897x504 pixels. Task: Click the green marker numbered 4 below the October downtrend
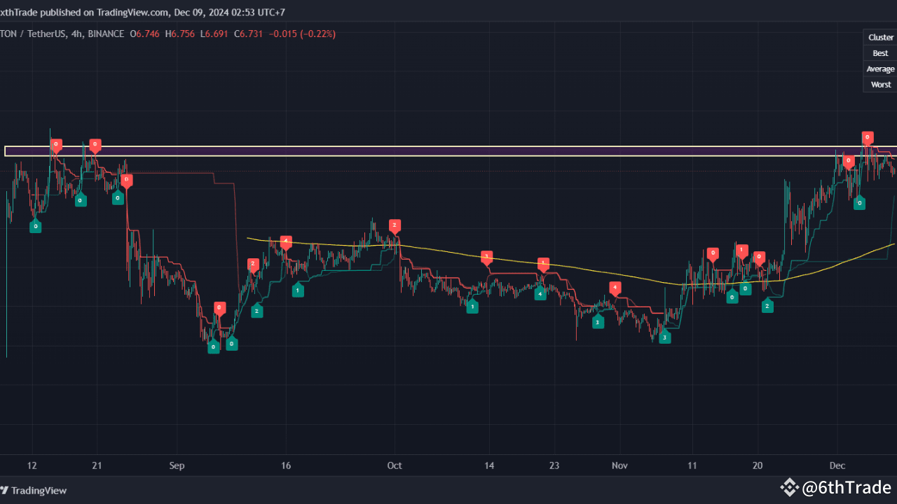click(x=540, y=293)
